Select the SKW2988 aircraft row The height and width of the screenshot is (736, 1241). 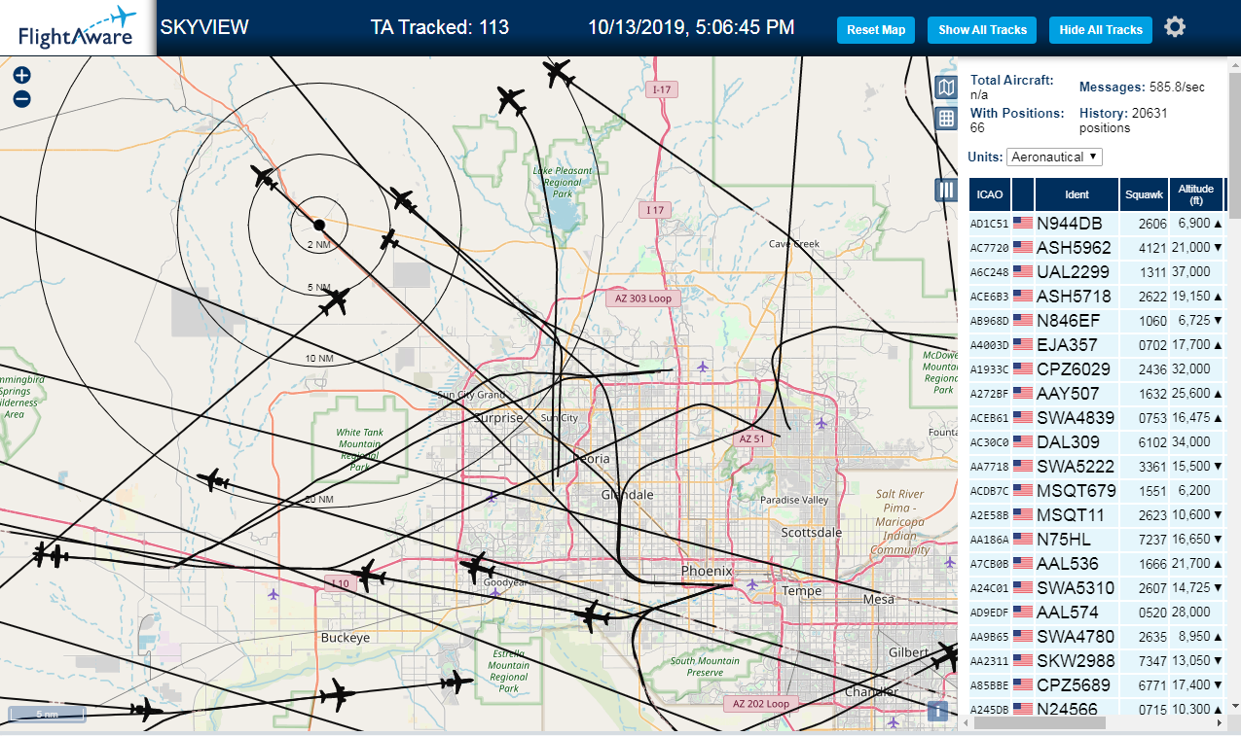(x=1097, y=660)
